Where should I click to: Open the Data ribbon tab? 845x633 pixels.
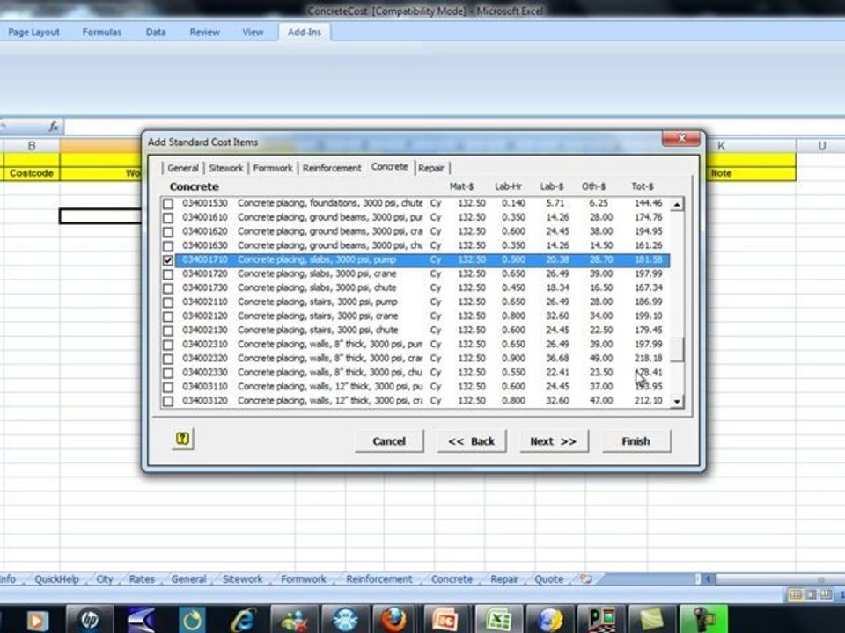[156, 33]
